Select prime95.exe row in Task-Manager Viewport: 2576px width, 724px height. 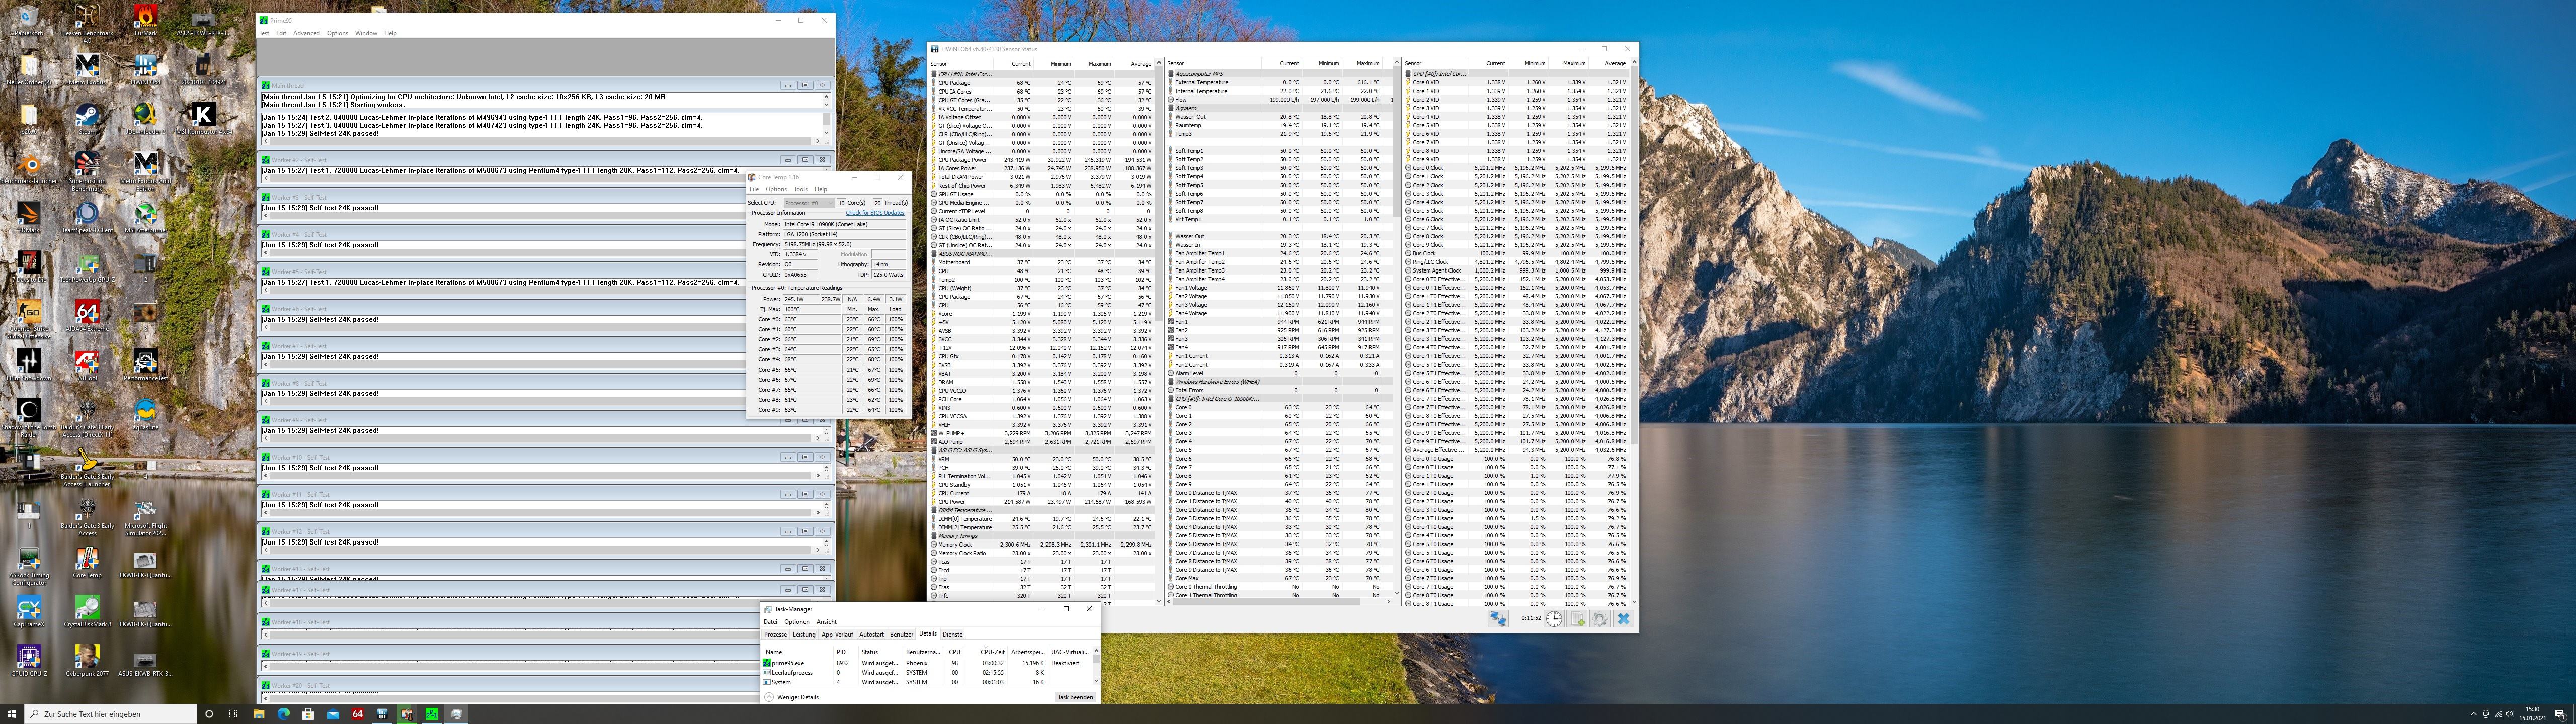(x=926, y=662)
